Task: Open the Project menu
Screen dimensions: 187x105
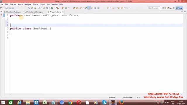Action: 42,4
